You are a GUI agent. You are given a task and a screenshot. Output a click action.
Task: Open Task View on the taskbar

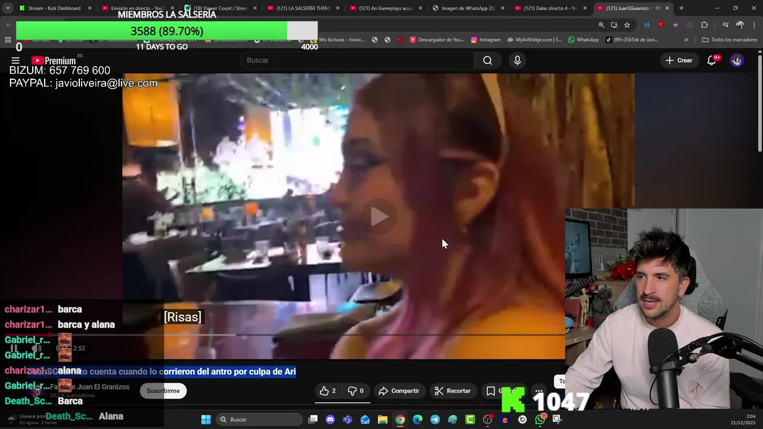(x=313, y=419)
